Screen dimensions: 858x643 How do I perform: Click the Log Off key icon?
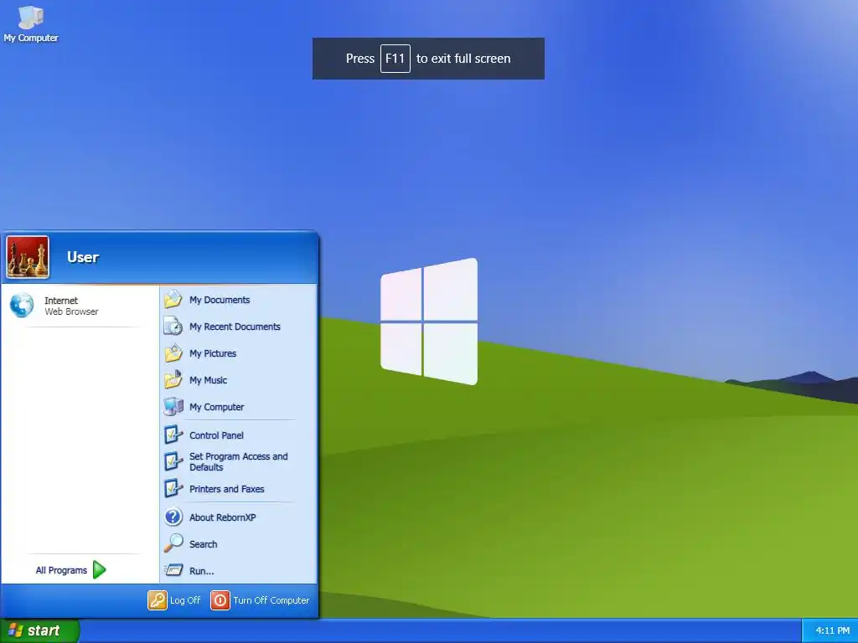(158, 600)
